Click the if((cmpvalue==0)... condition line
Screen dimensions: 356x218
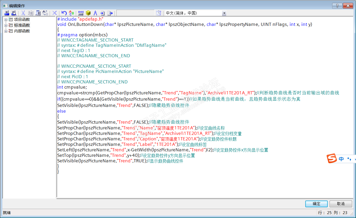click(179, 99)
